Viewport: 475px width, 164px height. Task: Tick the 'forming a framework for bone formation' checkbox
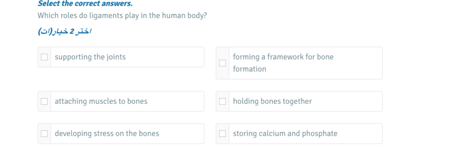[x=222, y=63]
